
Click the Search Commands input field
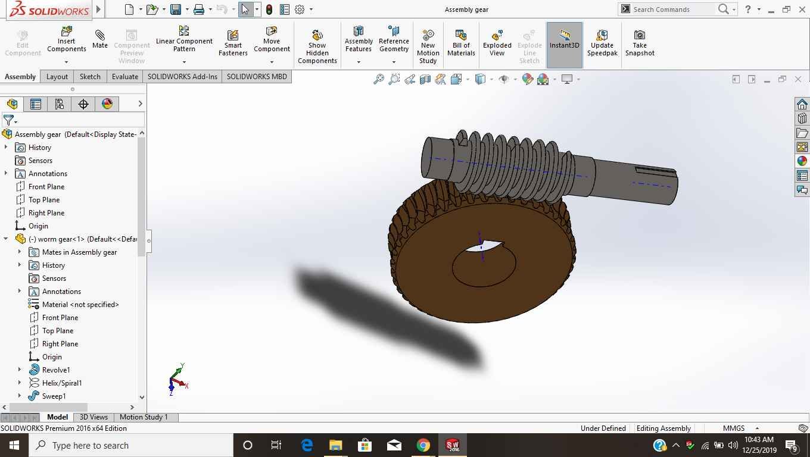672,10
